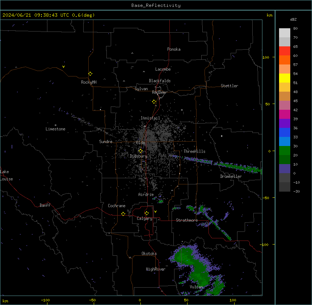This screenshot has height=305, width=312.
Task: Select the bright green 20-30 dBZ swatch
Action: click(x=284, y=151)
